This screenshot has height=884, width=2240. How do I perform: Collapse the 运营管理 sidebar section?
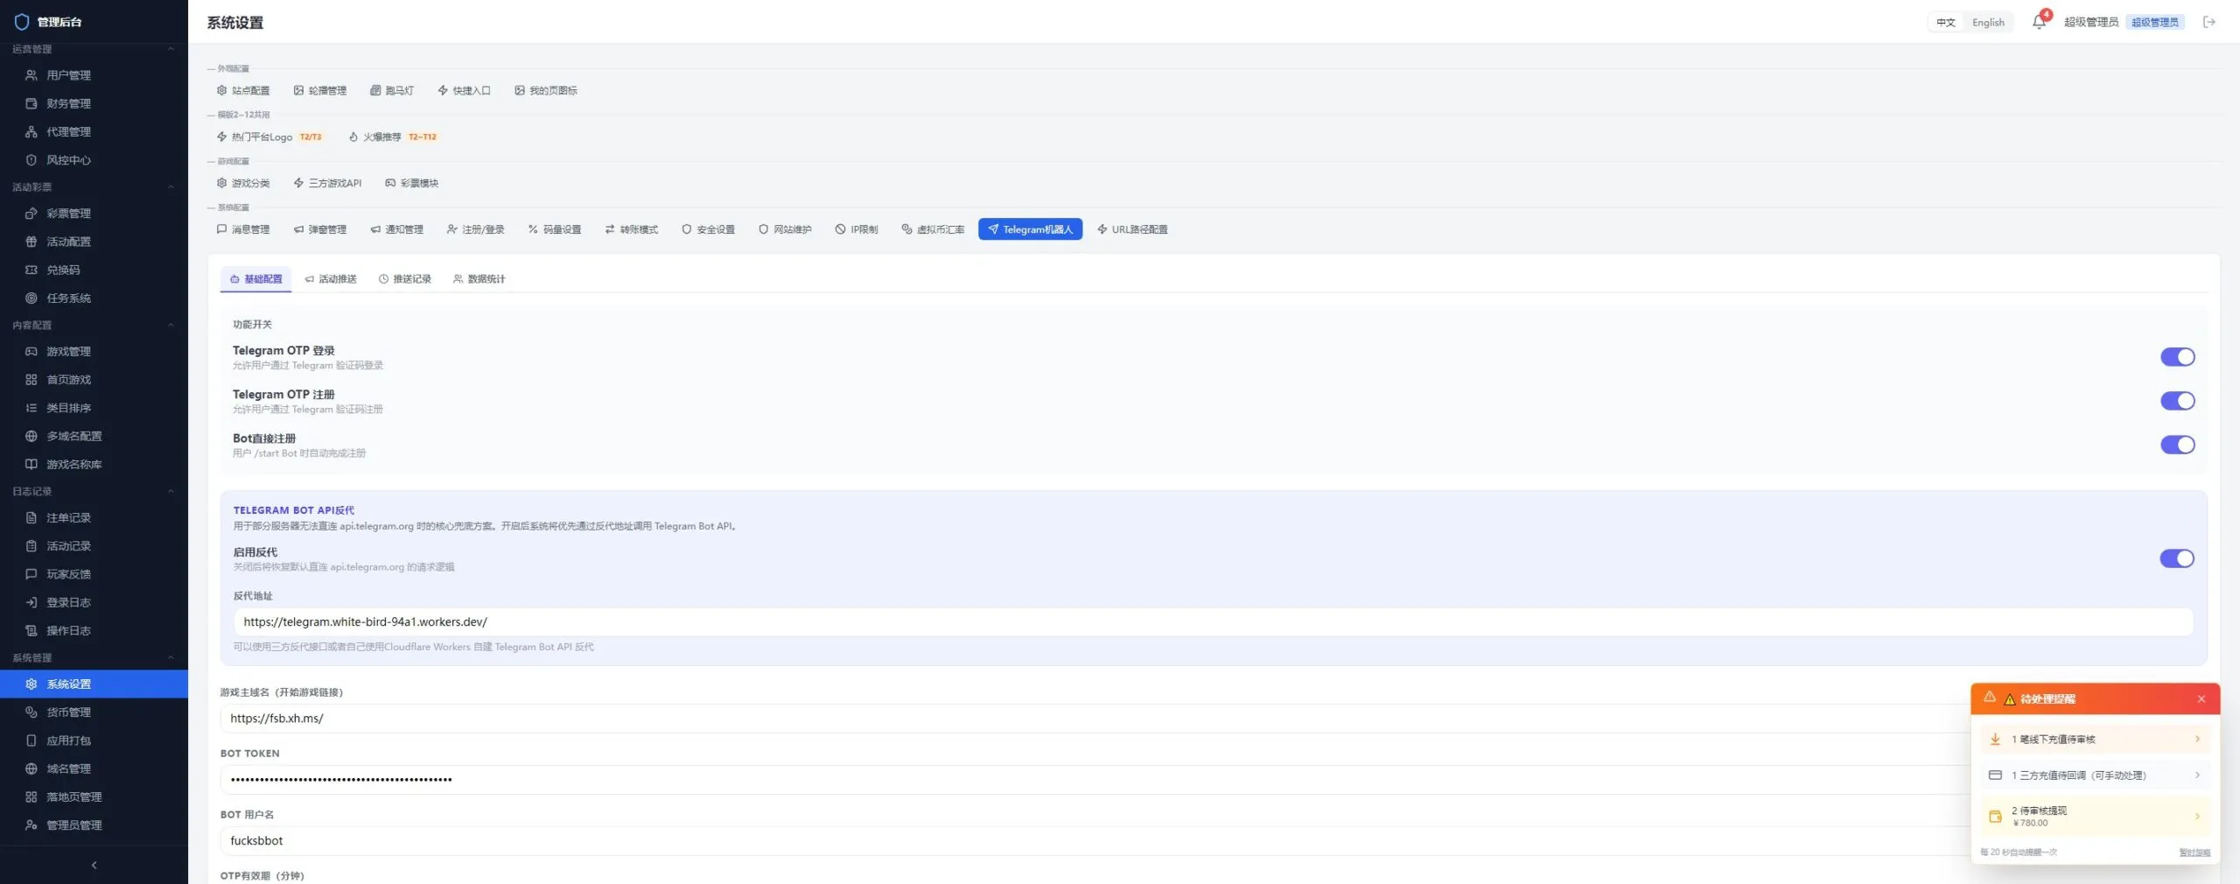point(171,49)
